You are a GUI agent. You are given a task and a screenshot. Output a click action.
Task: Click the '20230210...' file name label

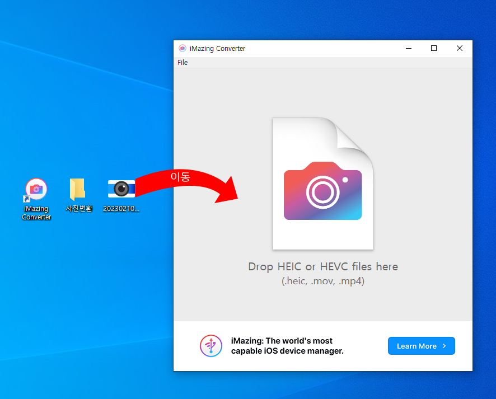pyautogui.click(x=121, y=209)
